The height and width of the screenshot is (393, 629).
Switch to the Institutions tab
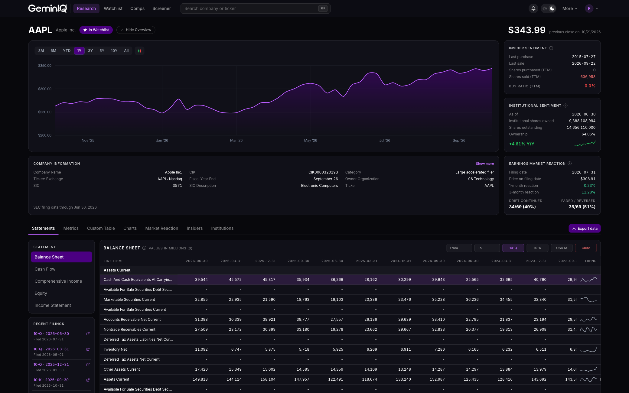pyautogui.click(x=222, y=228)
